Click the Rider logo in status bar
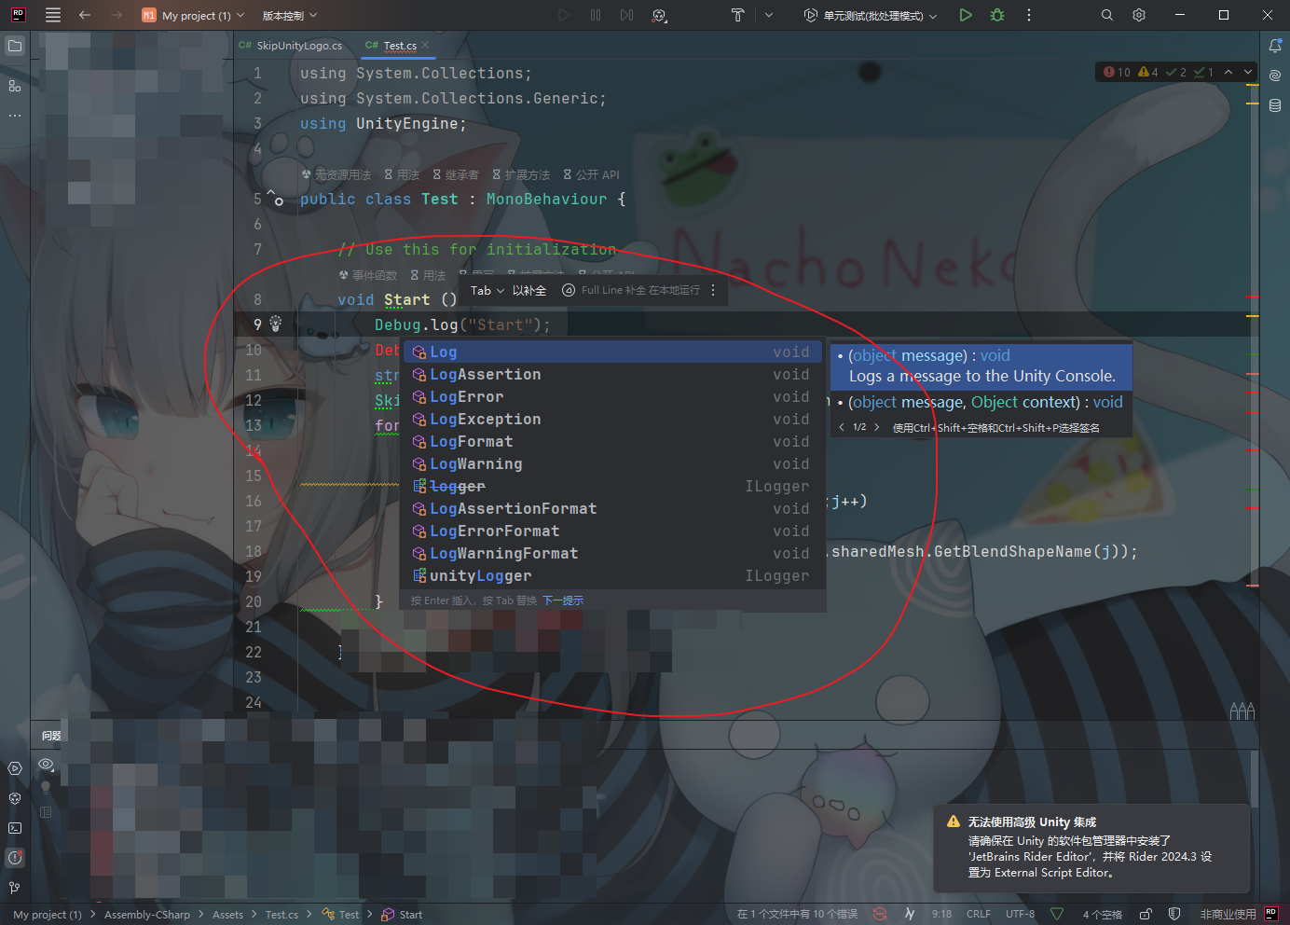Screen dimensions: 1290x925 1271,914
